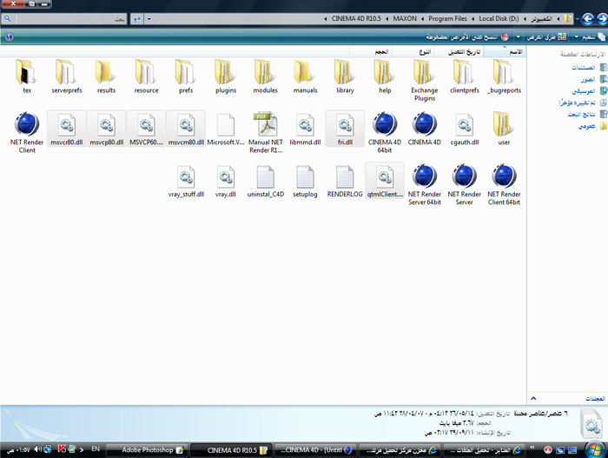Select the qtmlClient file
Viewport: 608px width, 458px height.
point(385,181)
